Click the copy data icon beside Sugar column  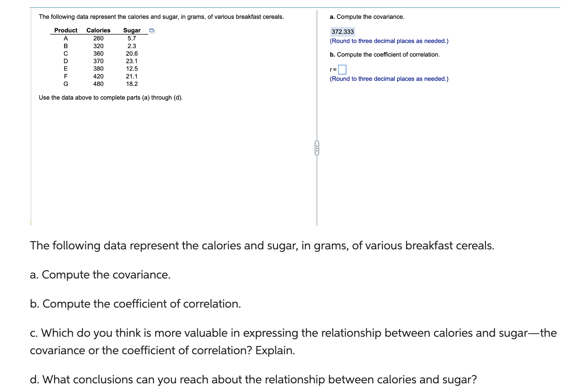coord(152,31)
